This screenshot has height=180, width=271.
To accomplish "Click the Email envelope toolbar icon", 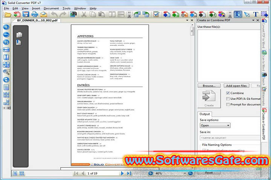I will click(x=44, y=14).
